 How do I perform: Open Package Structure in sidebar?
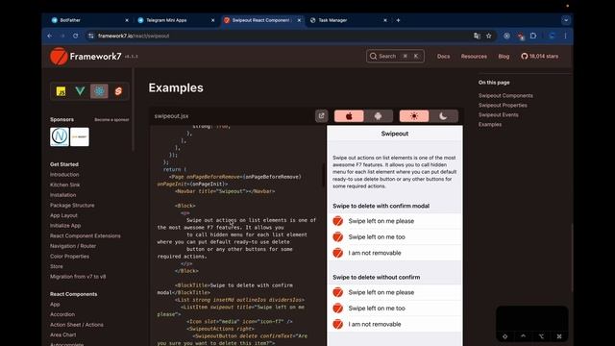point(72,205)
